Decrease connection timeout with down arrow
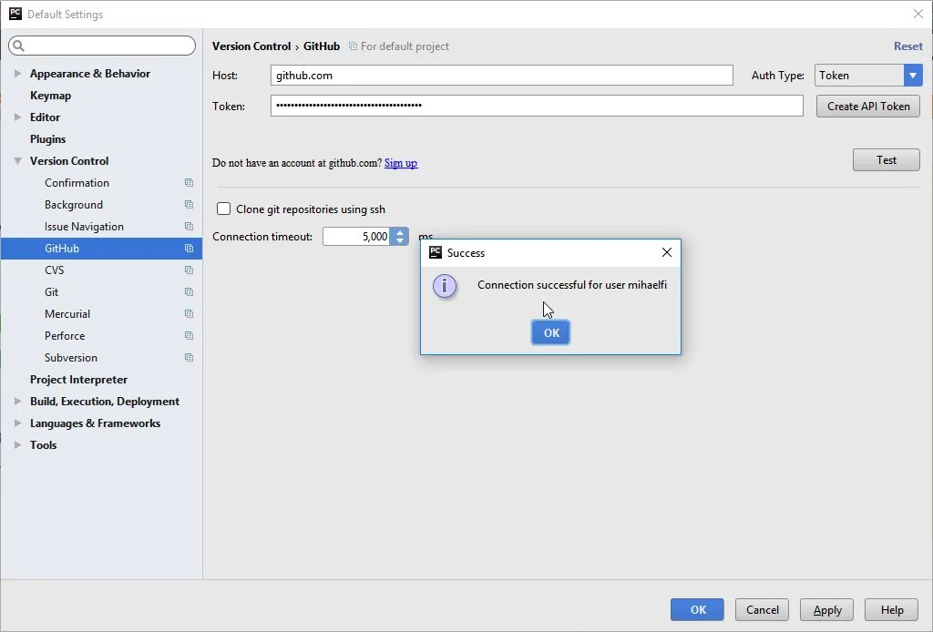 [401, 240]
